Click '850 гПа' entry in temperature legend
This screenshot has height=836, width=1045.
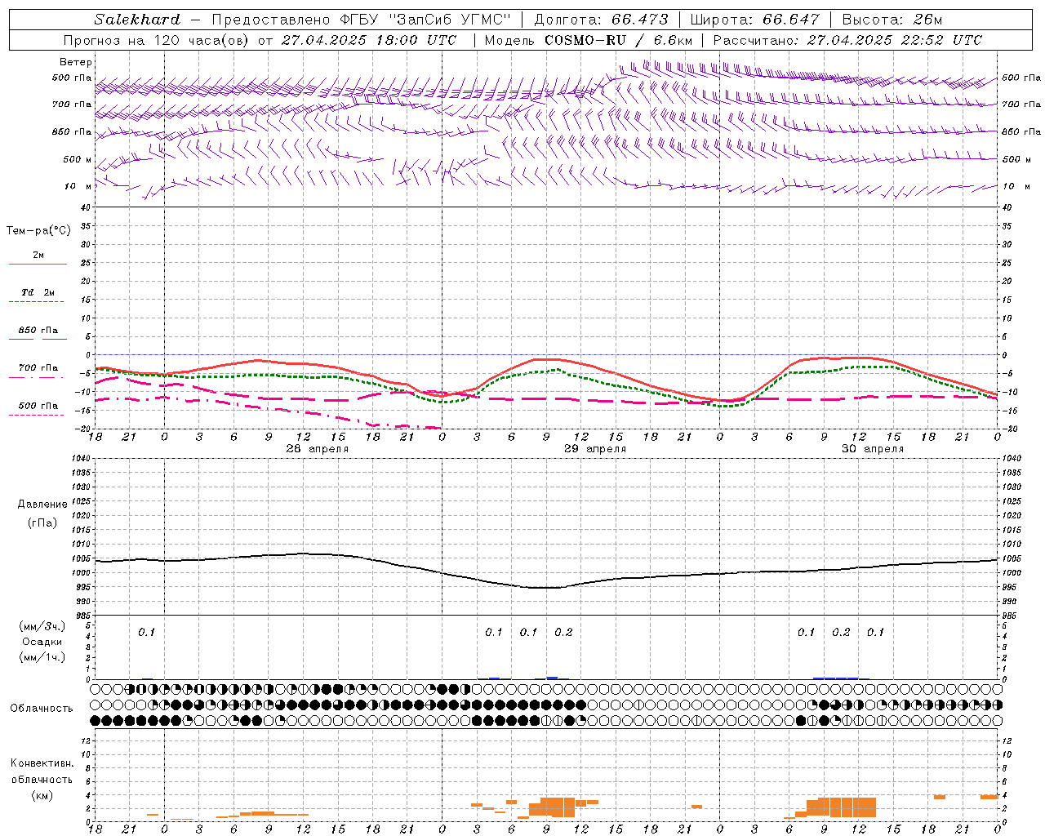(38, 330)
